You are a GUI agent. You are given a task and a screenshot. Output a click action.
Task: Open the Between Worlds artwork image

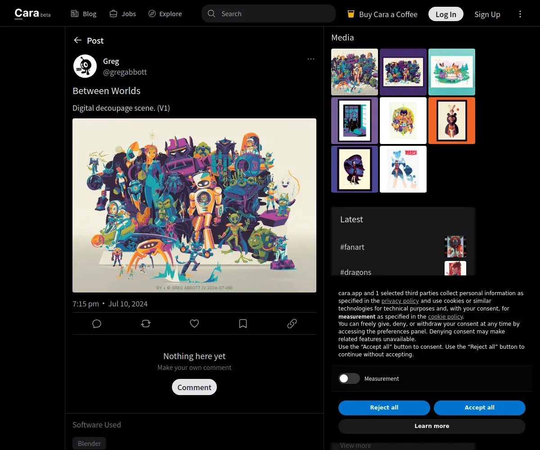coord(194,205)
